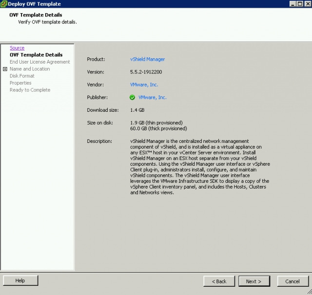Screen dimensions: 312x295
Task: Select Properties step in sidebar
Action: 20,83
